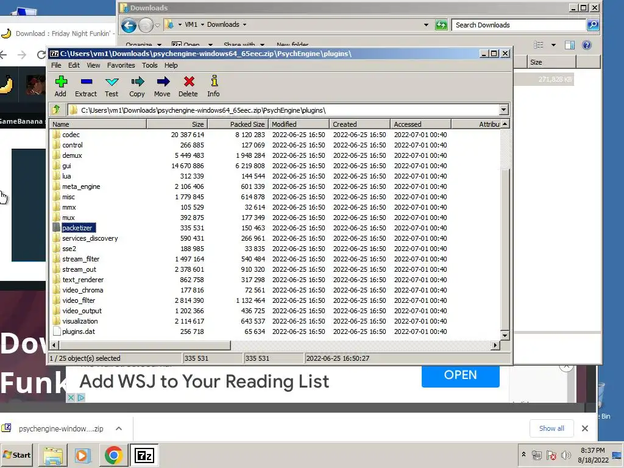Select the meta_engine folder
The height and width of the screenshot is (468, 624).
81,186
